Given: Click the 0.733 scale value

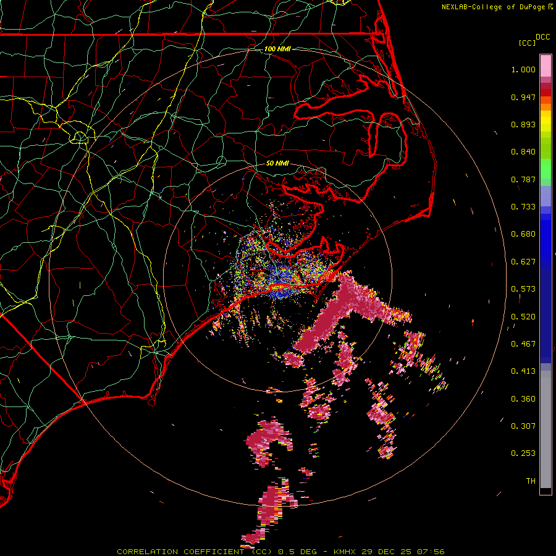Looking at the screenshot, I should click(x=523, y=207).
